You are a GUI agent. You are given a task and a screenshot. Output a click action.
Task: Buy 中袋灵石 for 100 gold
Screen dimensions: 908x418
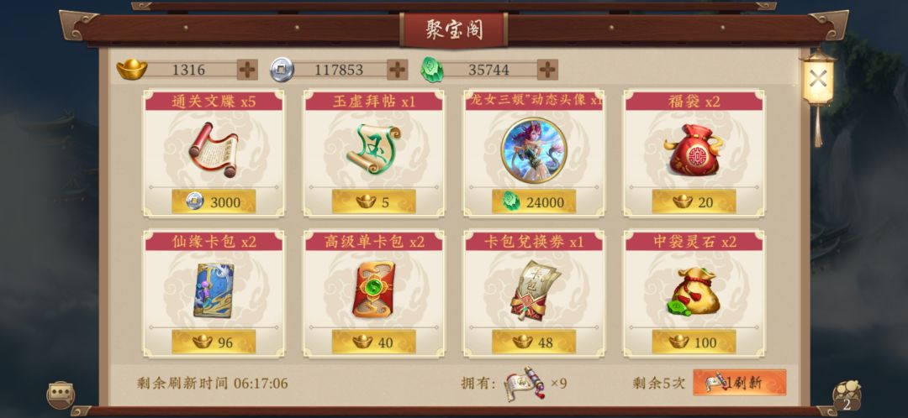[x=694, y=342]
